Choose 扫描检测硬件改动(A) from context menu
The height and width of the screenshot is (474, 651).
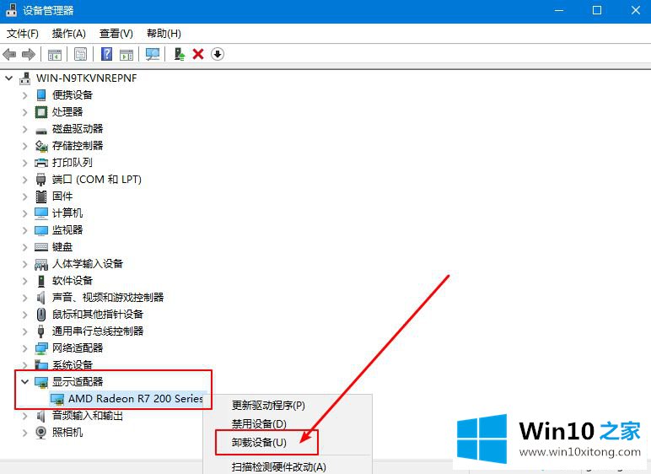278,467
